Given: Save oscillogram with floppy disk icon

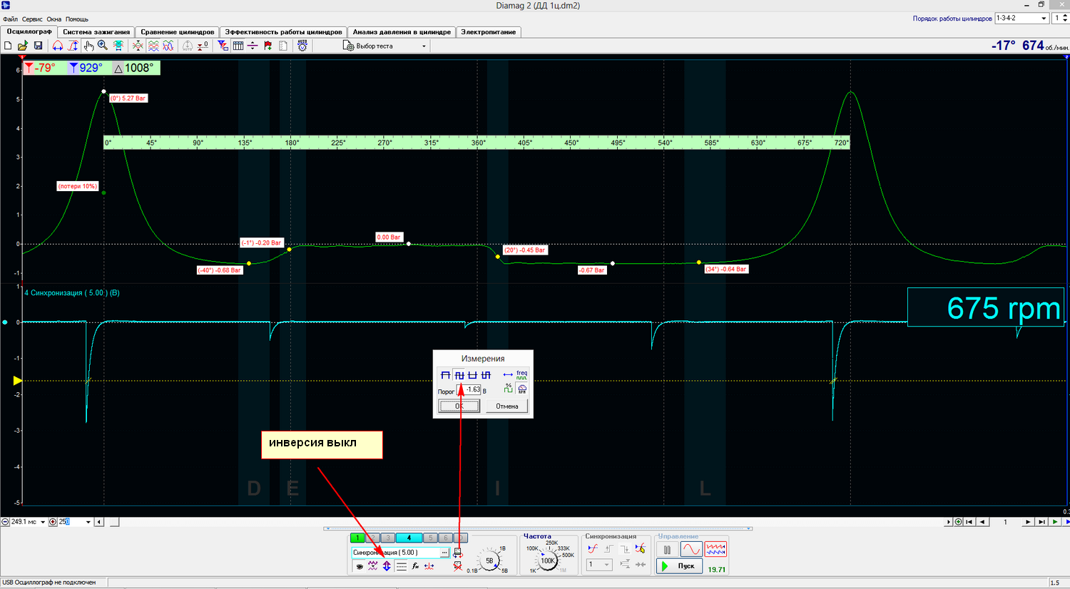Looking at the screenshot, I should tap(38, 46).
